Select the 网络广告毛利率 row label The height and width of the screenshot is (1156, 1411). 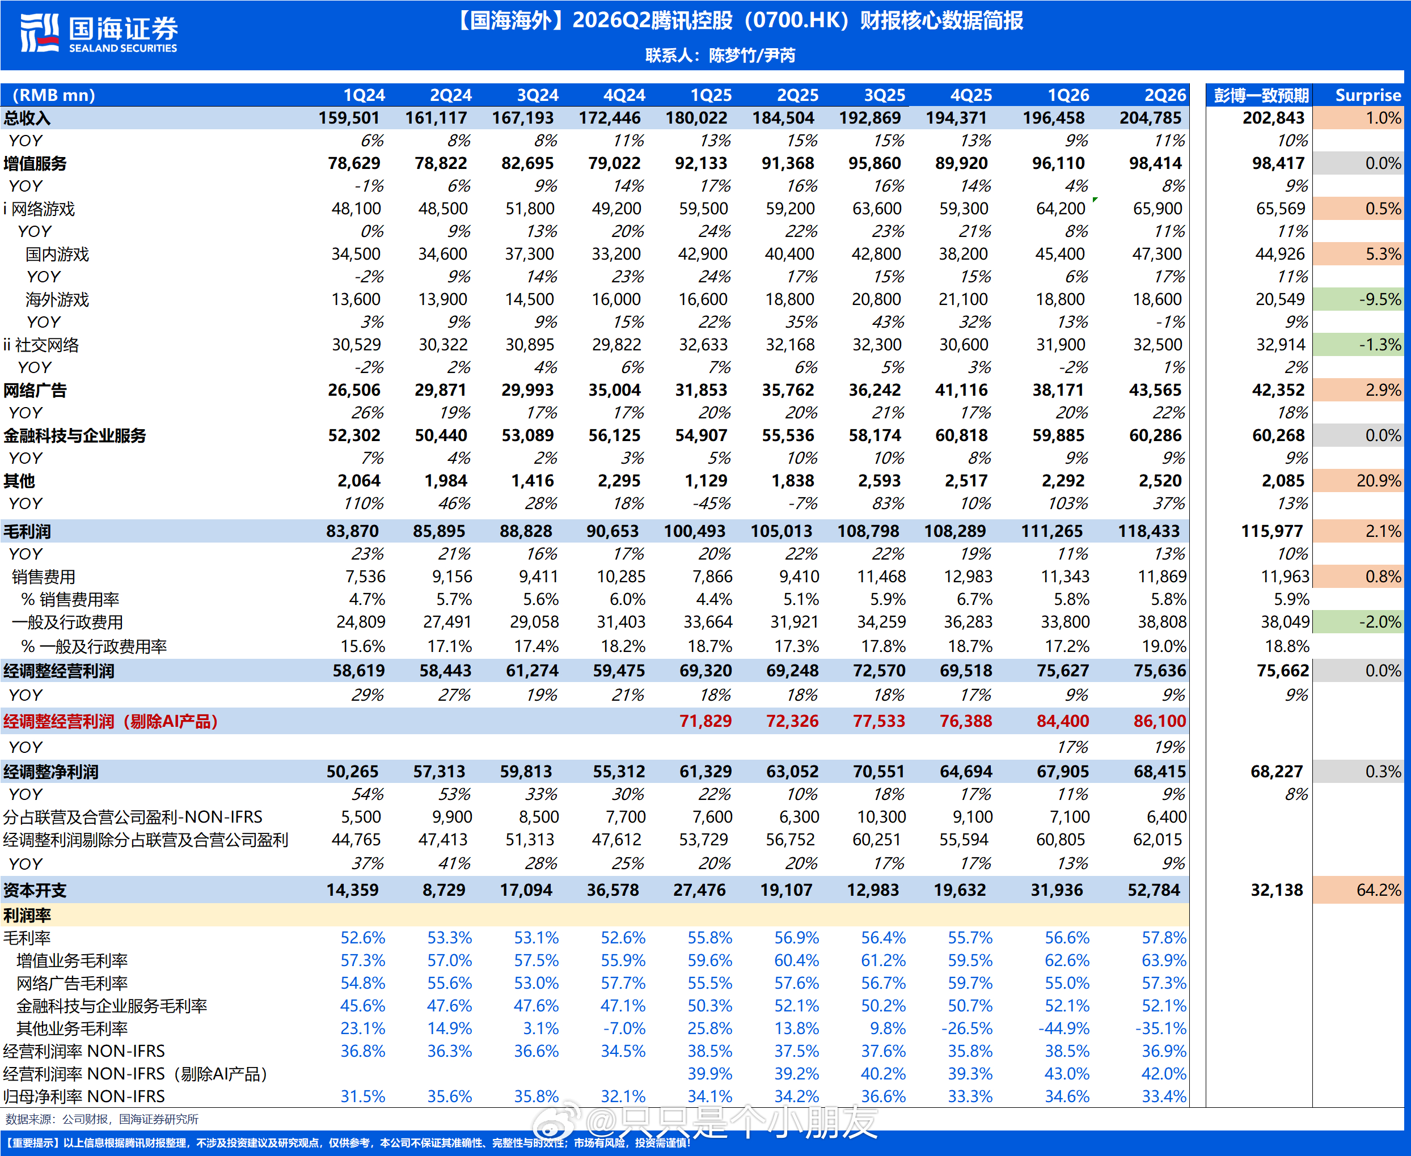pyautogui.click(x=72, y=984)
